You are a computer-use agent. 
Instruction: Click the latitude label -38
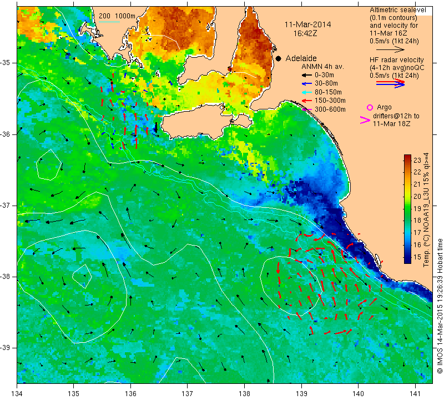coord(6,277)
